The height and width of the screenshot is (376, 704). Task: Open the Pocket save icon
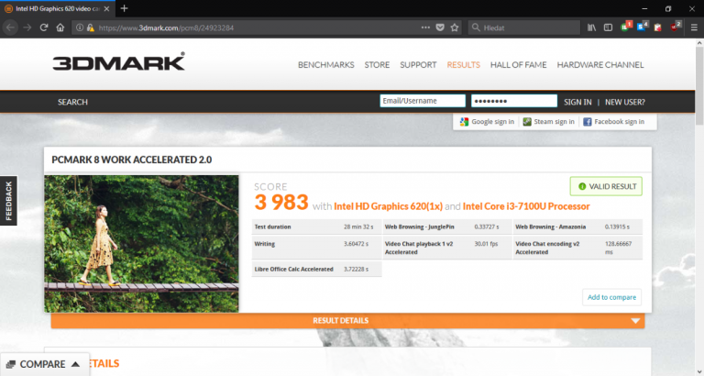point(441,28)
